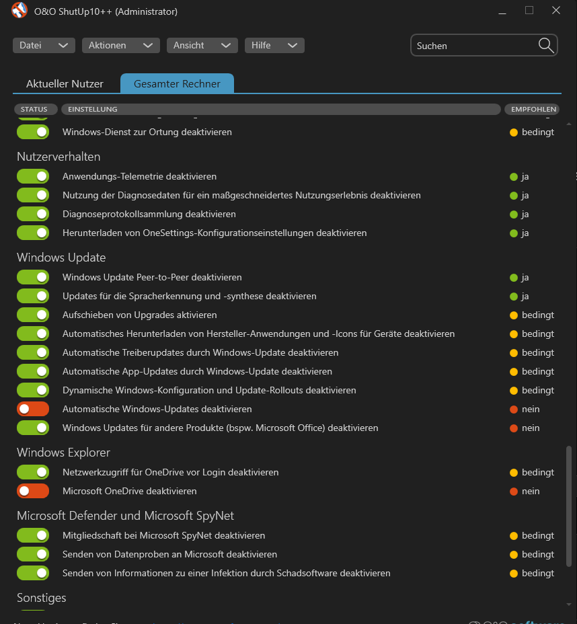Toggle OneSettings-Konfigurationseinstellungen switch
577x624 pixels.
coord(33,233)
